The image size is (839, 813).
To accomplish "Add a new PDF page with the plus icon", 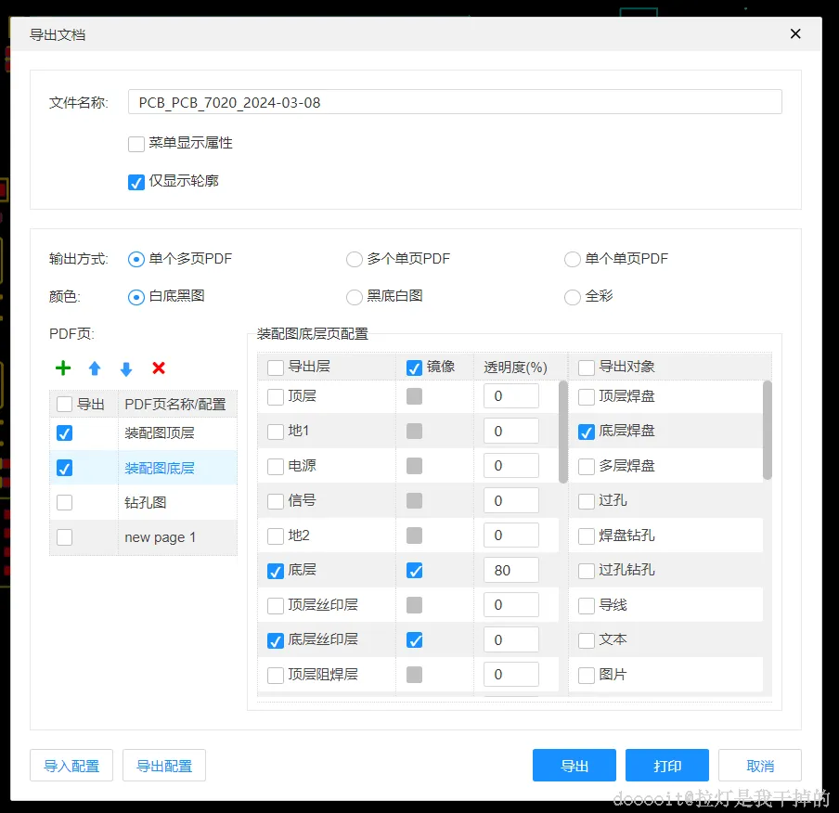I will [x=62, y=368].
